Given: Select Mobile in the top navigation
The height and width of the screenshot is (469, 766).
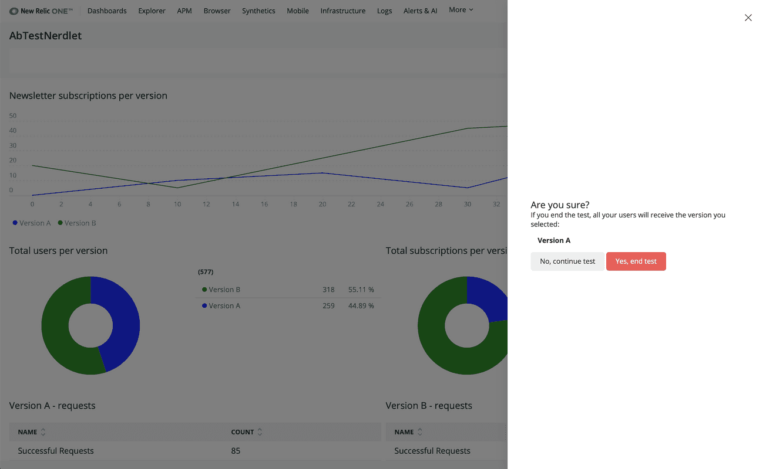Looking at the screenshot, I should [x=298, y=11].
